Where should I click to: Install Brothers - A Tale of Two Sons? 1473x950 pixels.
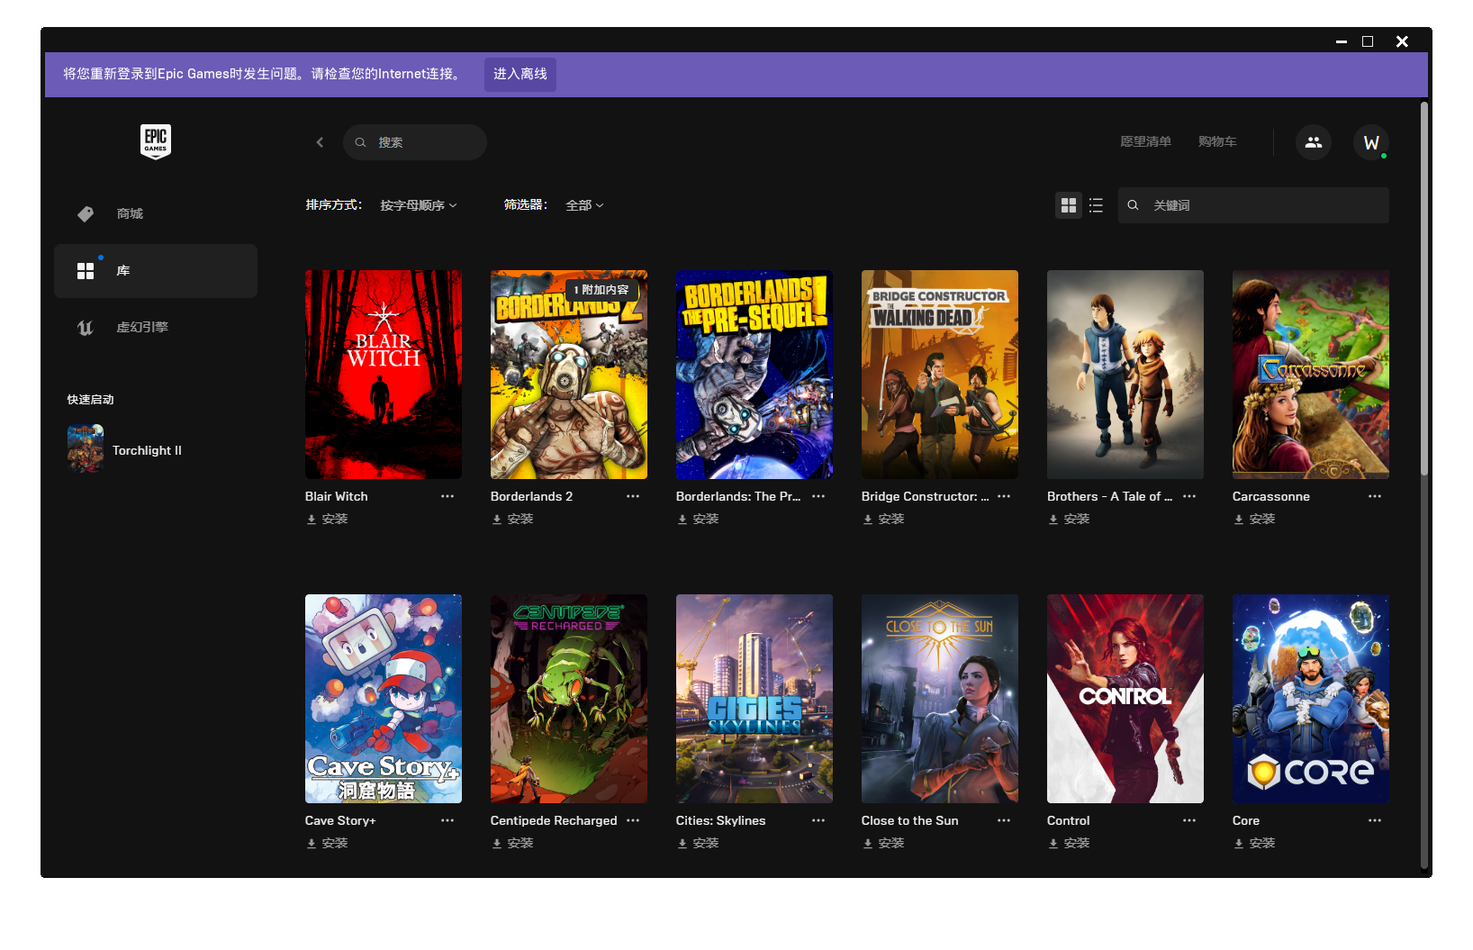[1069, 519]
